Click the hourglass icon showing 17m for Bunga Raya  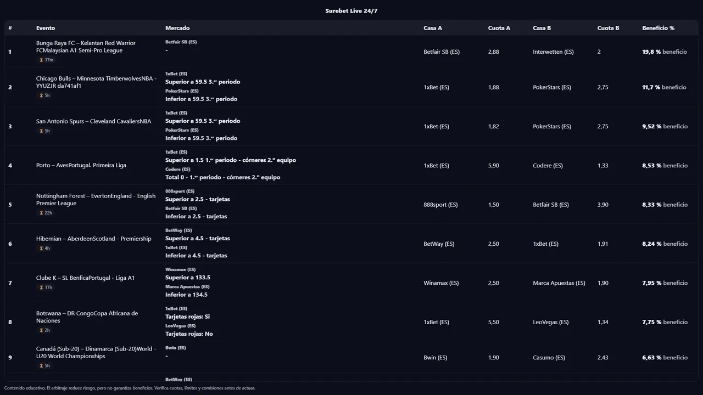click(41, 60)
